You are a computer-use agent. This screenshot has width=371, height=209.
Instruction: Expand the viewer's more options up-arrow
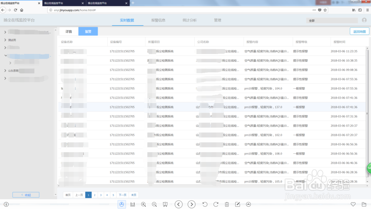[249, 204]
